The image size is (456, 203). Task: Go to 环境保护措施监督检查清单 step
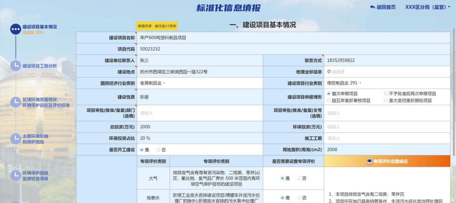(35, 176)
